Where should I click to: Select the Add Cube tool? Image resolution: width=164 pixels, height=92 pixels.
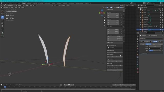pos(2,36)
